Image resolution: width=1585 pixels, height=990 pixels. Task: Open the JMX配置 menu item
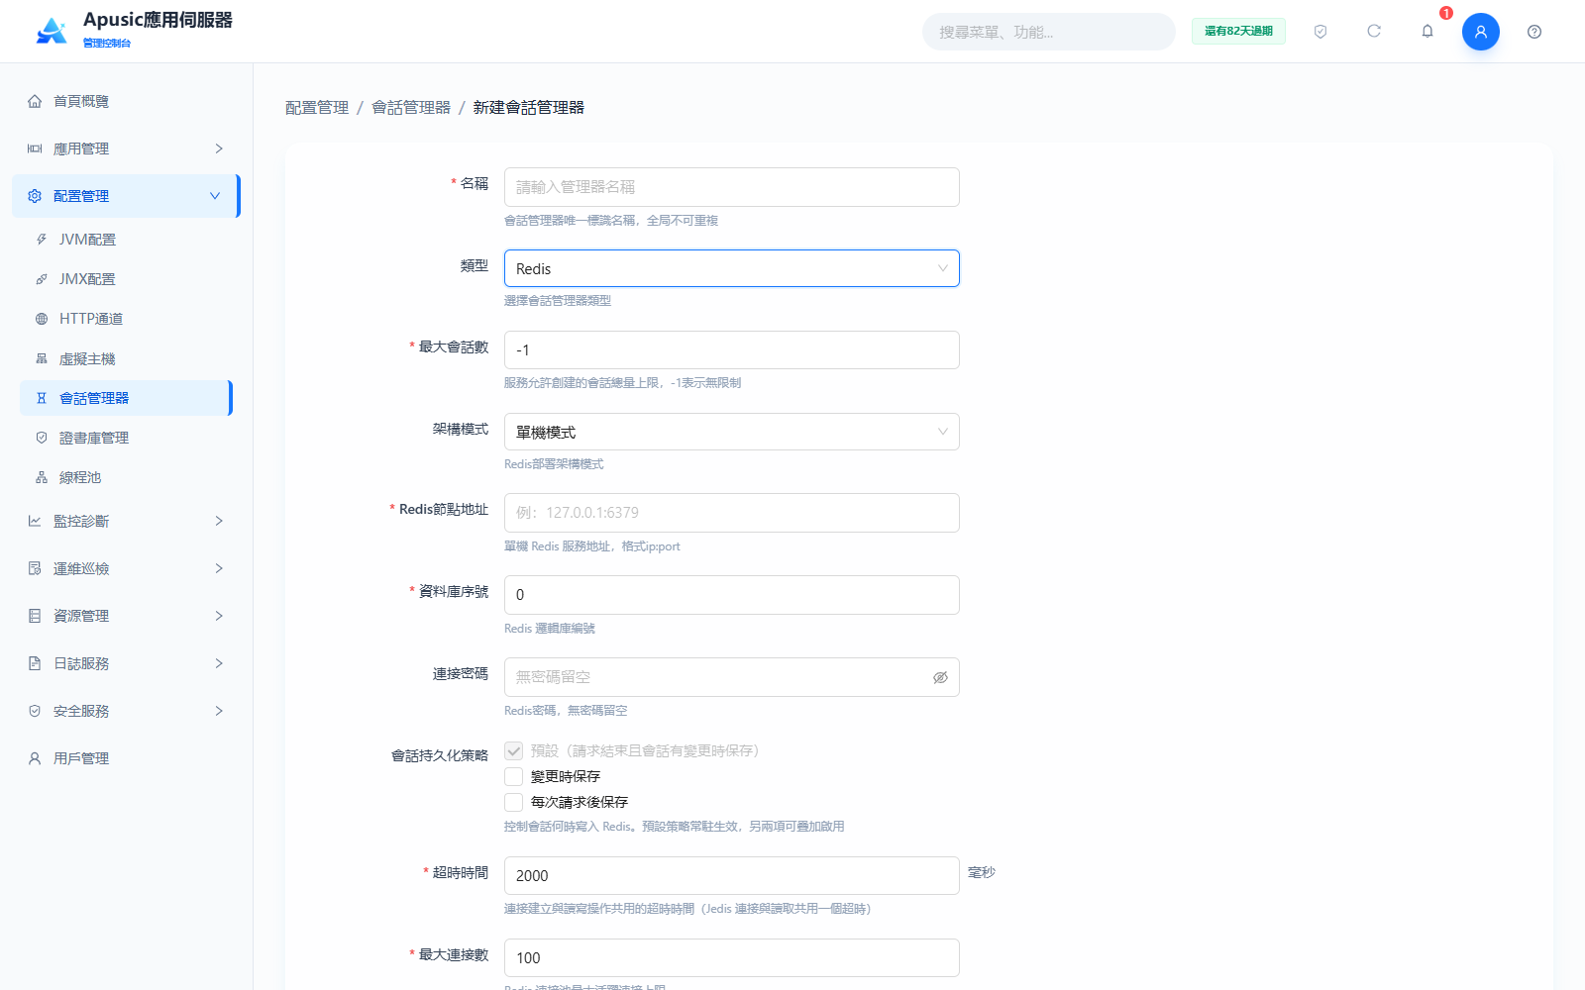(x=125, y=279)
